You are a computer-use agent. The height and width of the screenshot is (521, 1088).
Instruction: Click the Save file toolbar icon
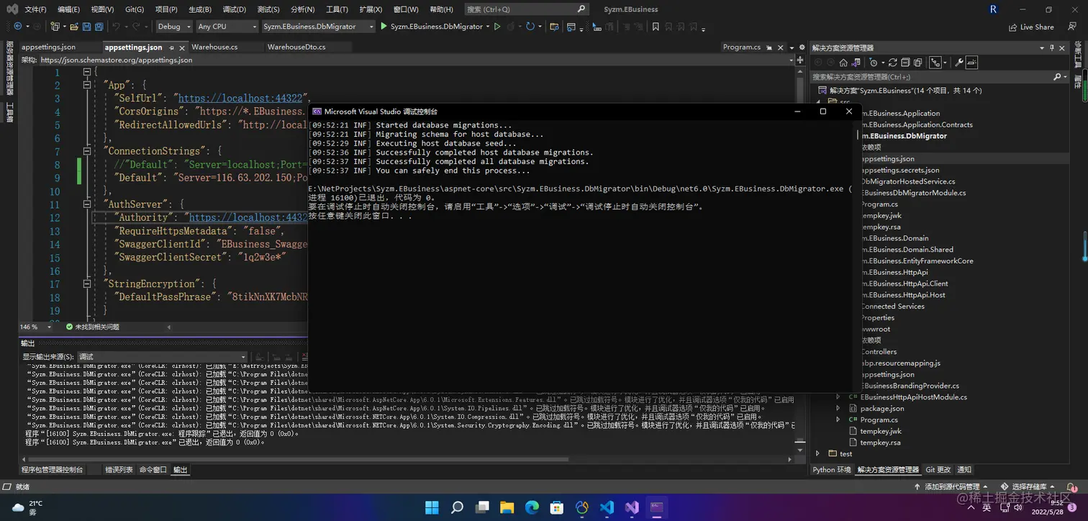[x=87, y=27]
